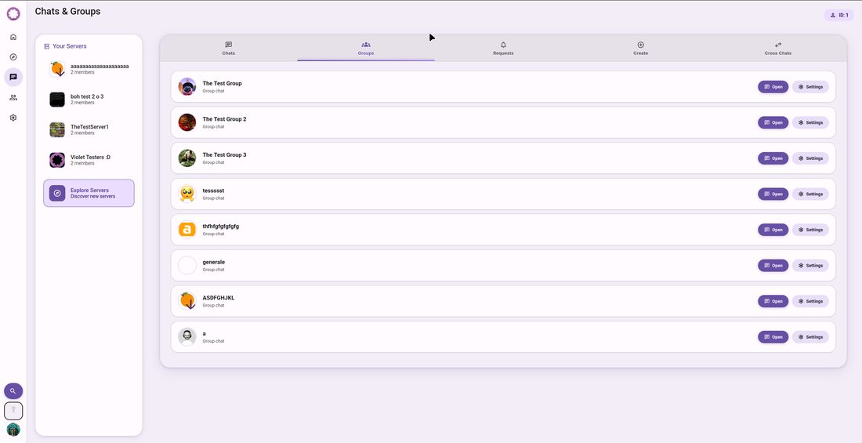Click the 'Chats & Groups' page title
The height and width of the screenshot is (443, 862).
(x=67, y=12)
